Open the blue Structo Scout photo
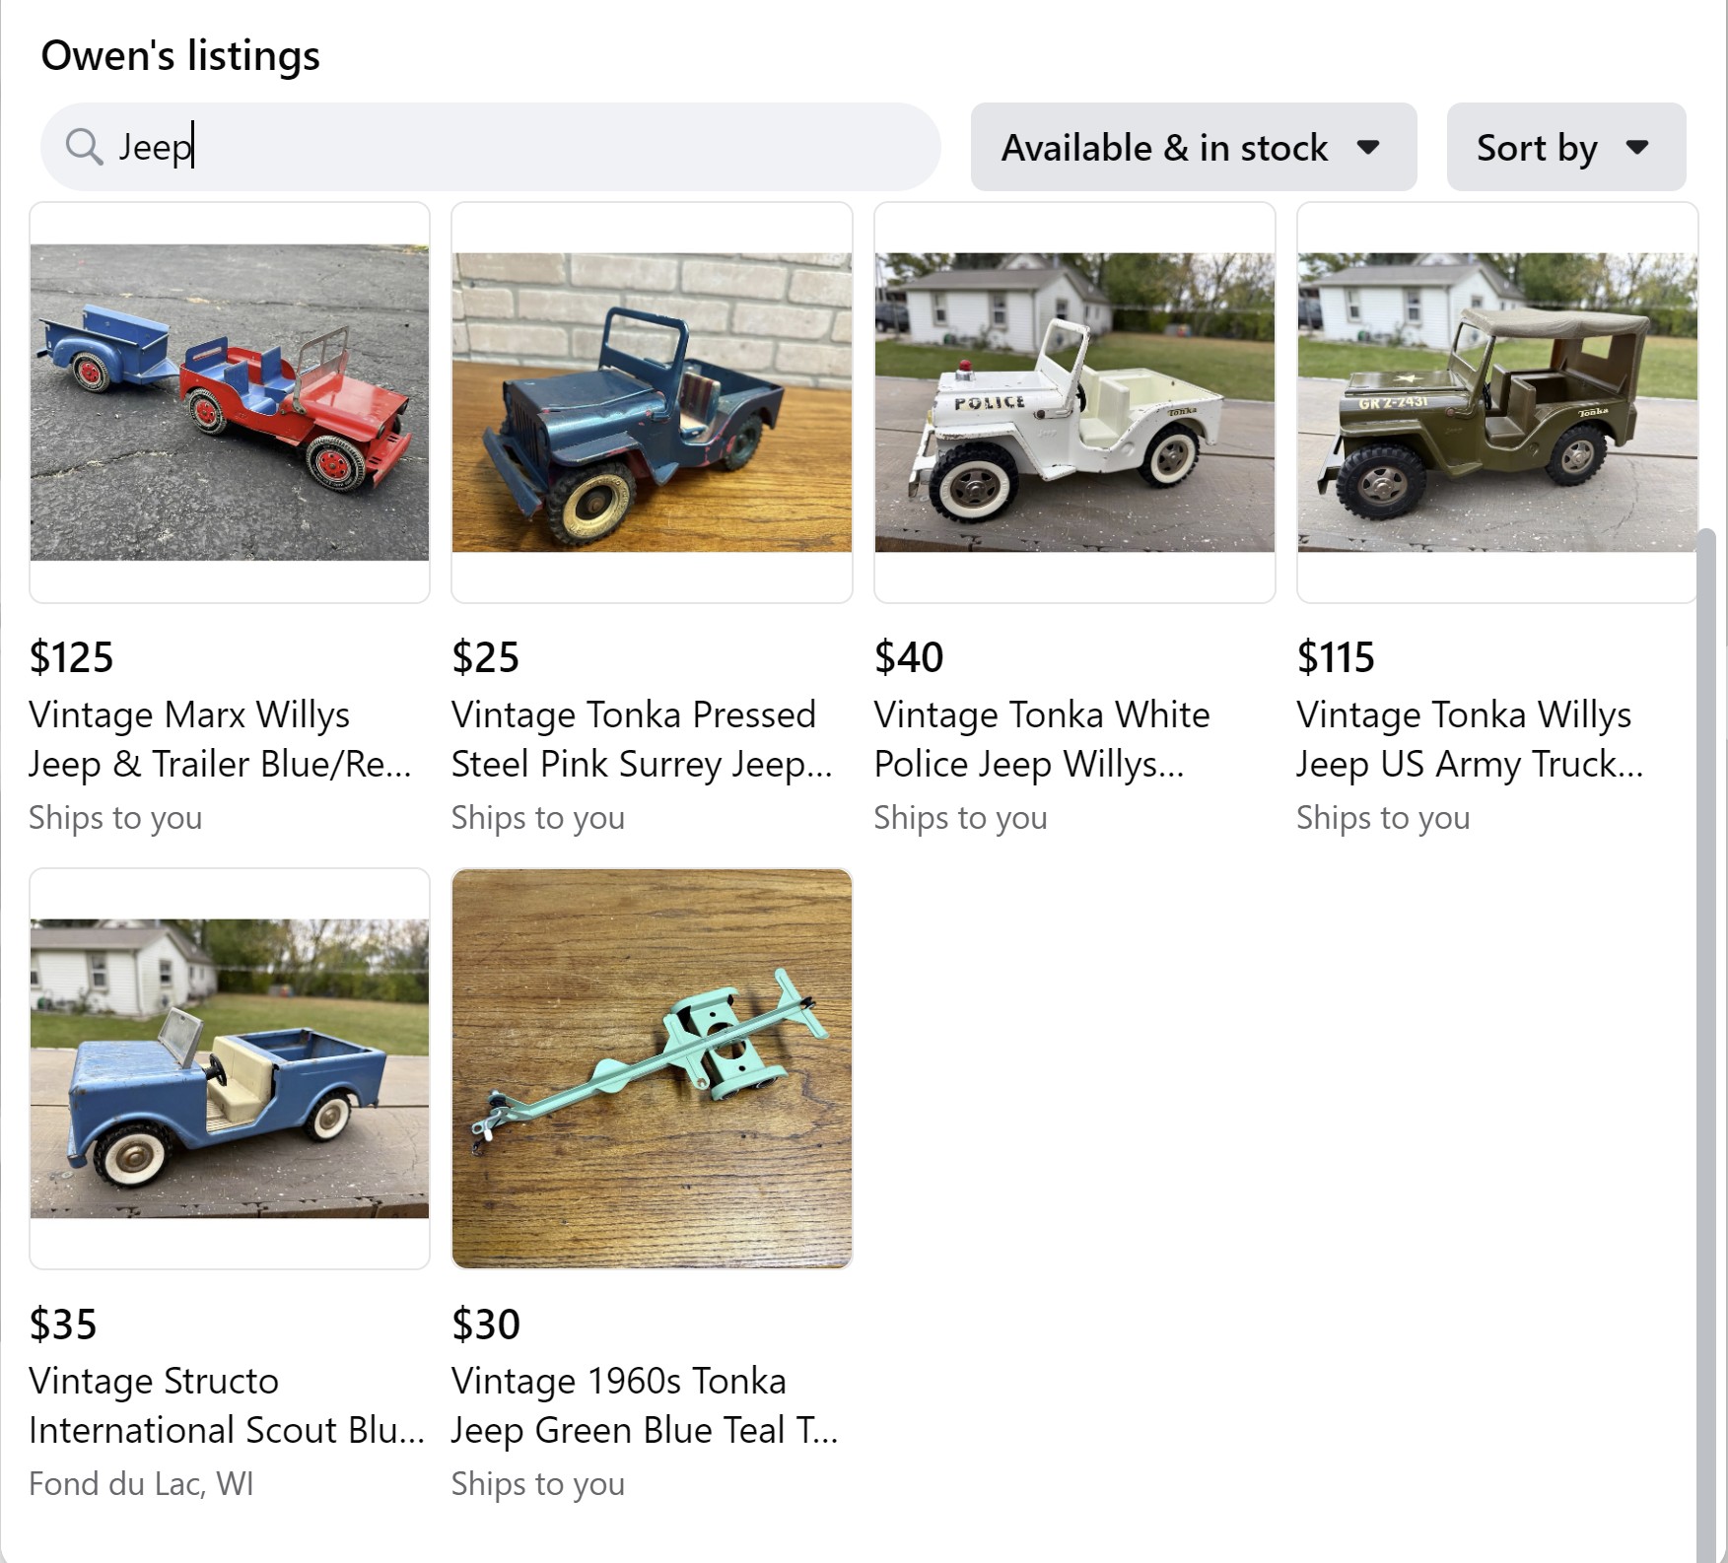 tap(230, 1068)
